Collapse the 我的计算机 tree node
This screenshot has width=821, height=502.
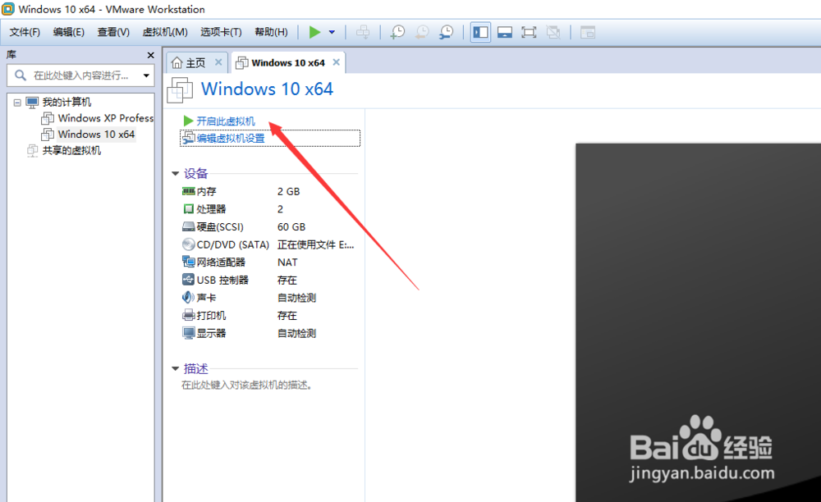point(17,103)
